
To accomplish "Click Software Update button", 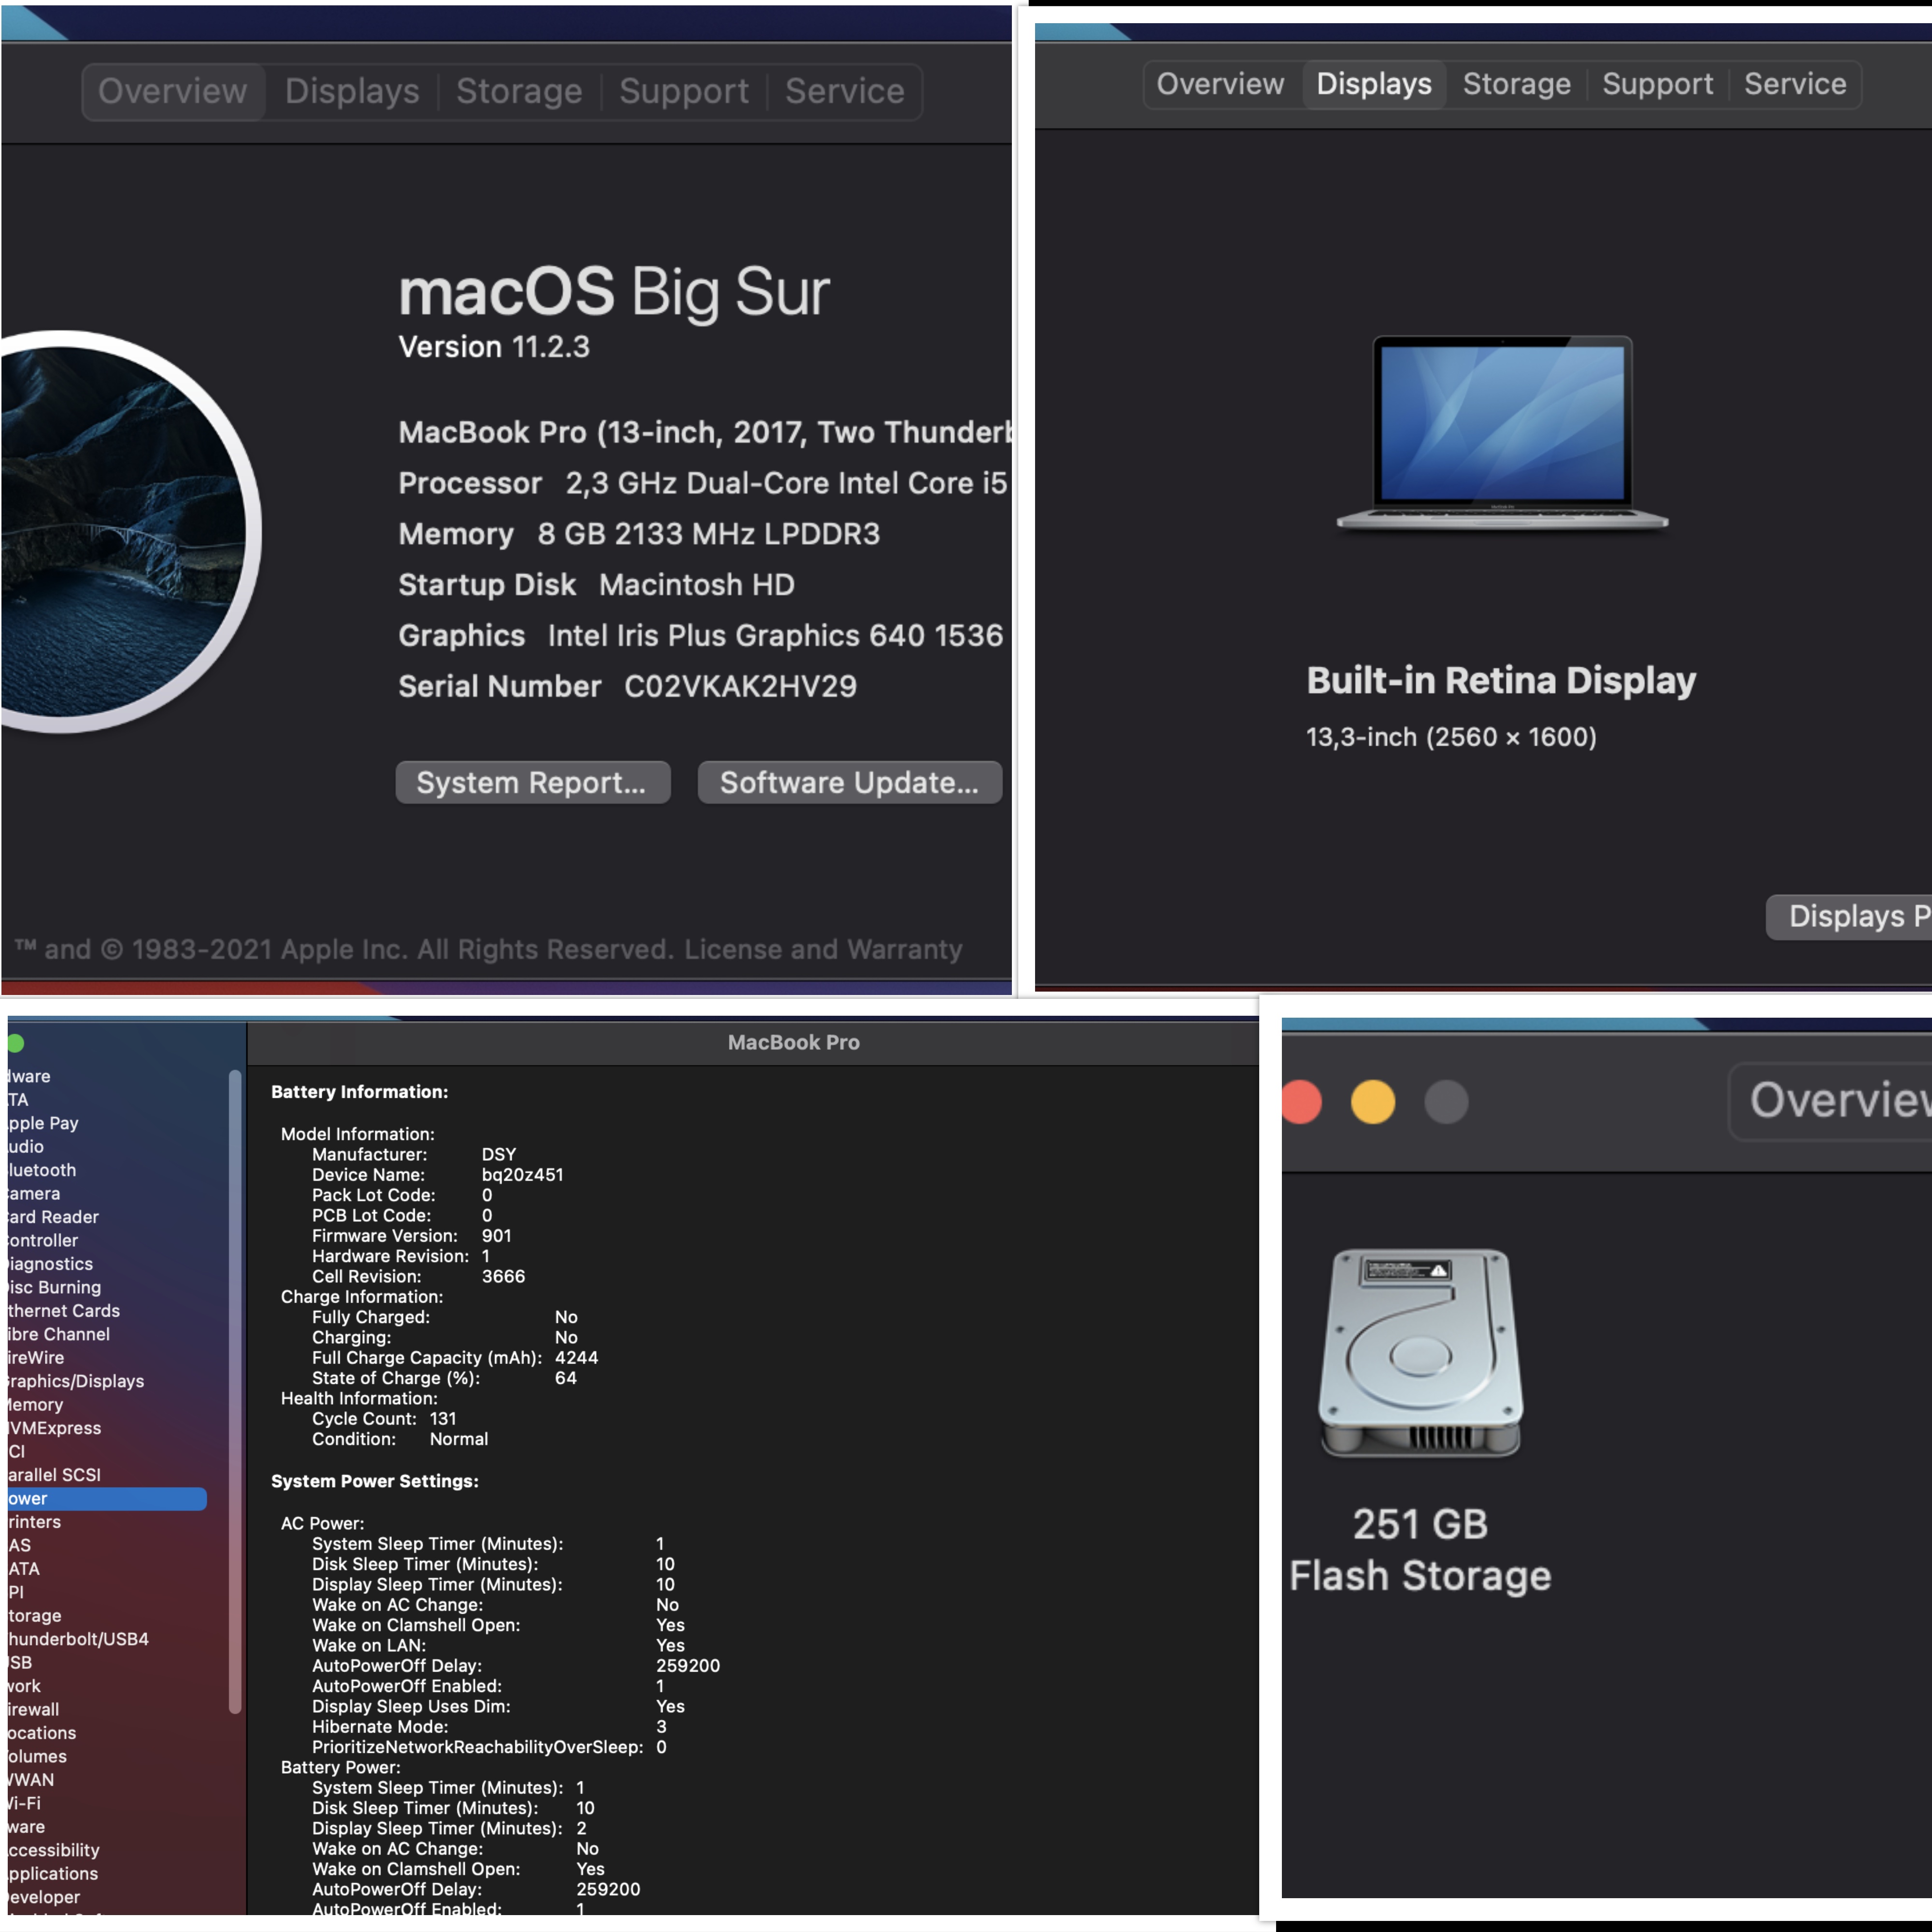I will 849,782.
